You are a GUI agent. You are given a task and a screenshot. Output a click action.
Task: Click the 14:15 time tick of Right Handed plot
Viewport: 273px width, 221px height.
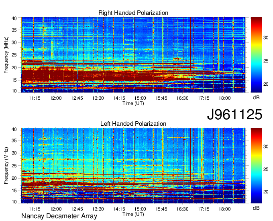[119, 98]
